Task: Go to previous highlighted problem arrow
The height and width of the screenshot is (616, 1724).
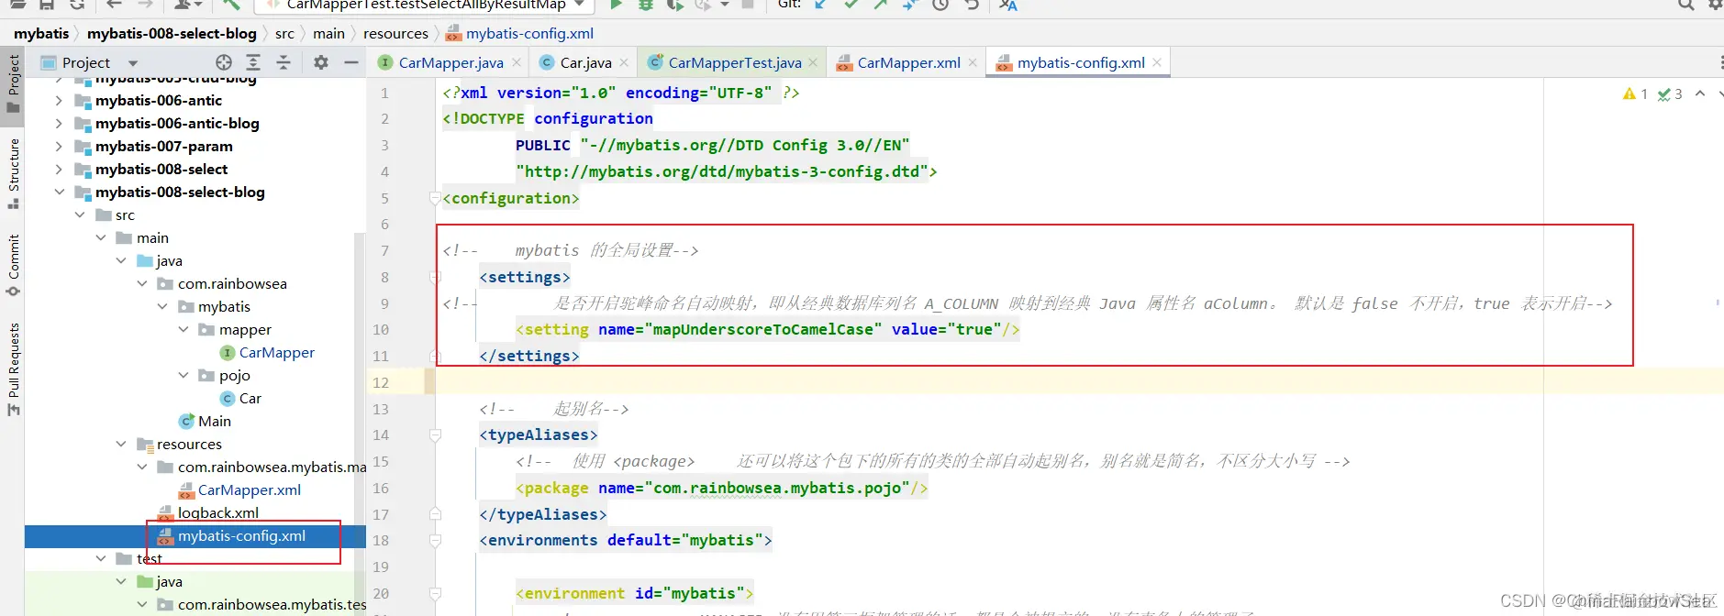Action: tap(1700, 93)
